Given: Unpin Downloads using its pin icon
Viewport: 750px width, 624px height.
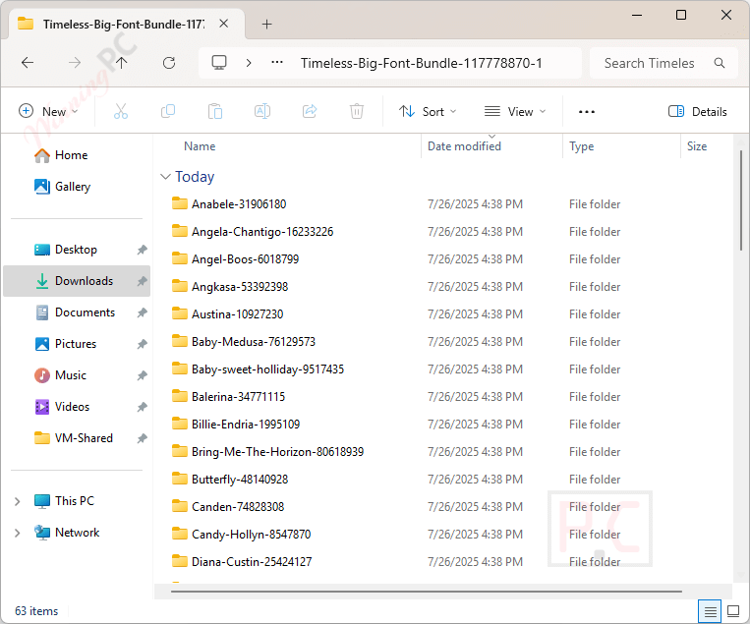Looking at the screenshot, I should pyautogui.click(x=142, y=281).
